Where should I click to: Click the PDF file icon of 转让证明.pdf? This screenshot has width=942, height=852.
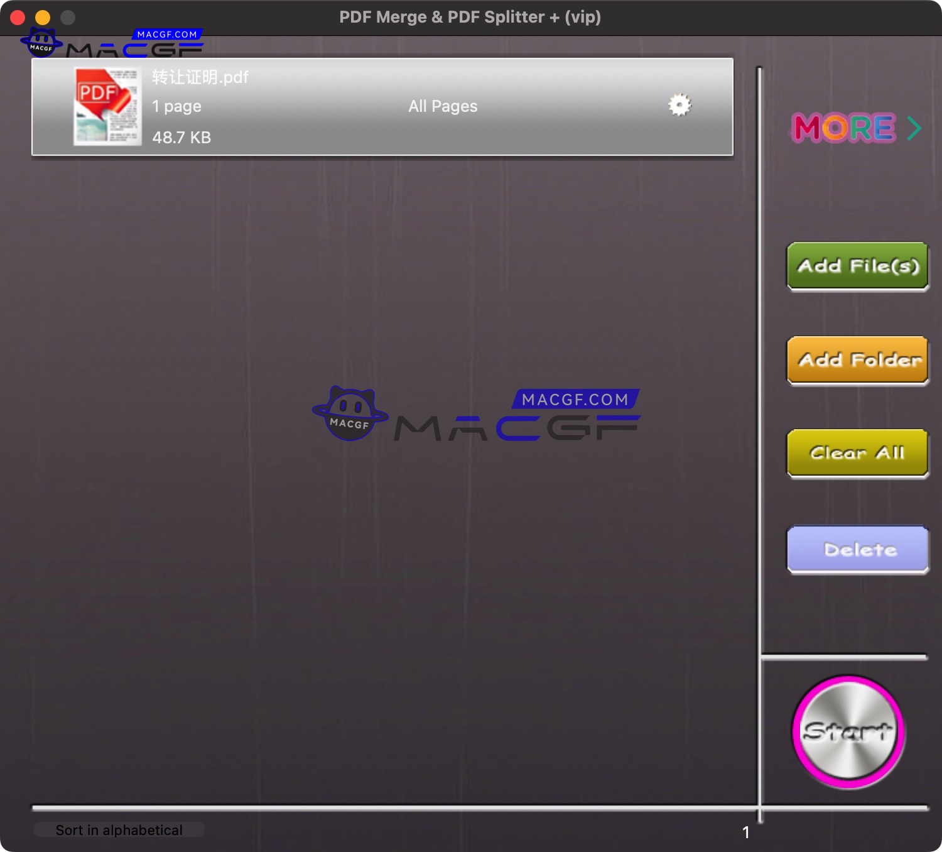[x=107, y=106]
